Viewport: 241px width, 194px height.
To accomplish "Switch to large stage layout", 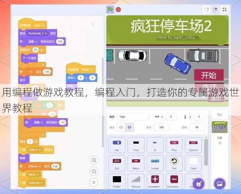I will [215, 10].
